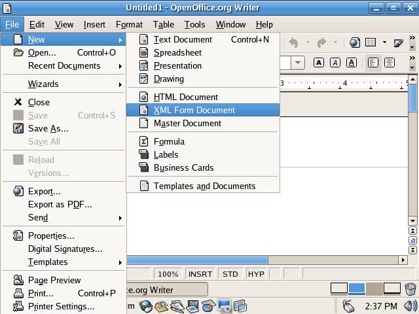Expand the Insert Table dropdown arrow
Image resolution: width=419 pixels, height=314 pixels.
tap(384, 43)
